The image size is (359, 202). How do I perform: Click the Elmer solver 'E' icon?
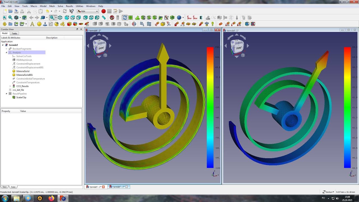(x=201, y=18)
